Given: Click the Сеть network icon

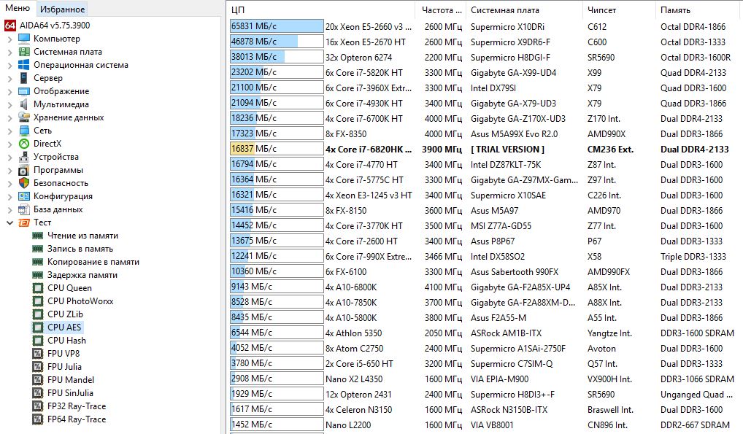Looking at the screenshot, I should [23, 131].
